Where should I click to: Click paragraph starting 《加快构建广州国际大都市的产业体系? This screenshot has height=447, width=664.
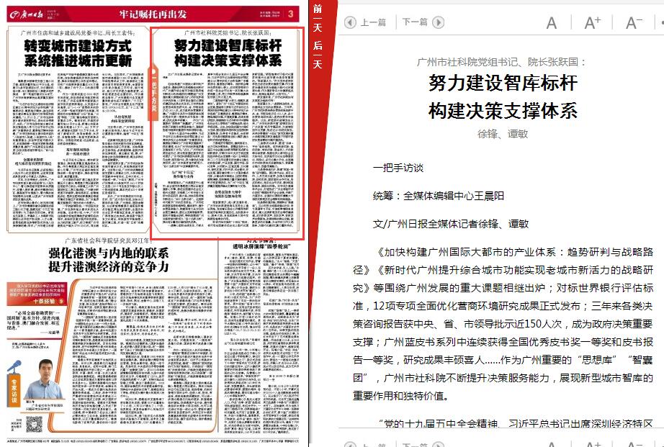[503, 324]
